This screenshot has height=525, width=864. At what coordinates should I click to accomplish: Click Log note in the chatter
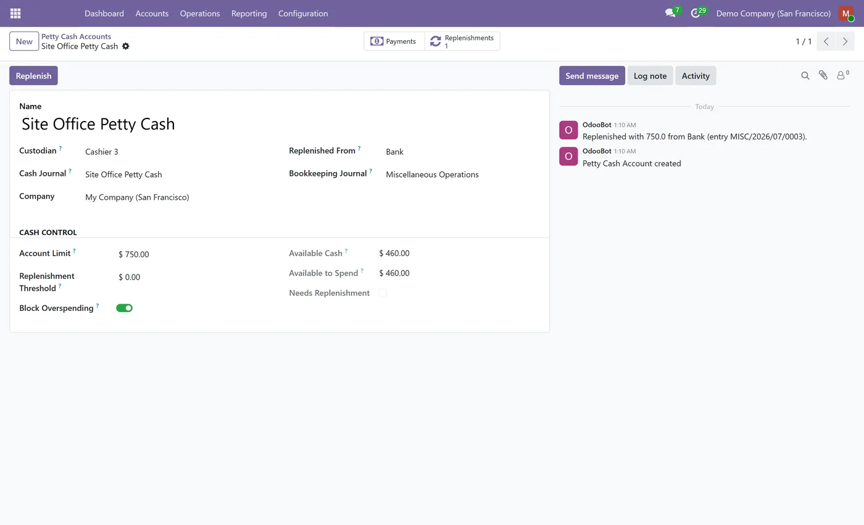click(x=650, y=76)
